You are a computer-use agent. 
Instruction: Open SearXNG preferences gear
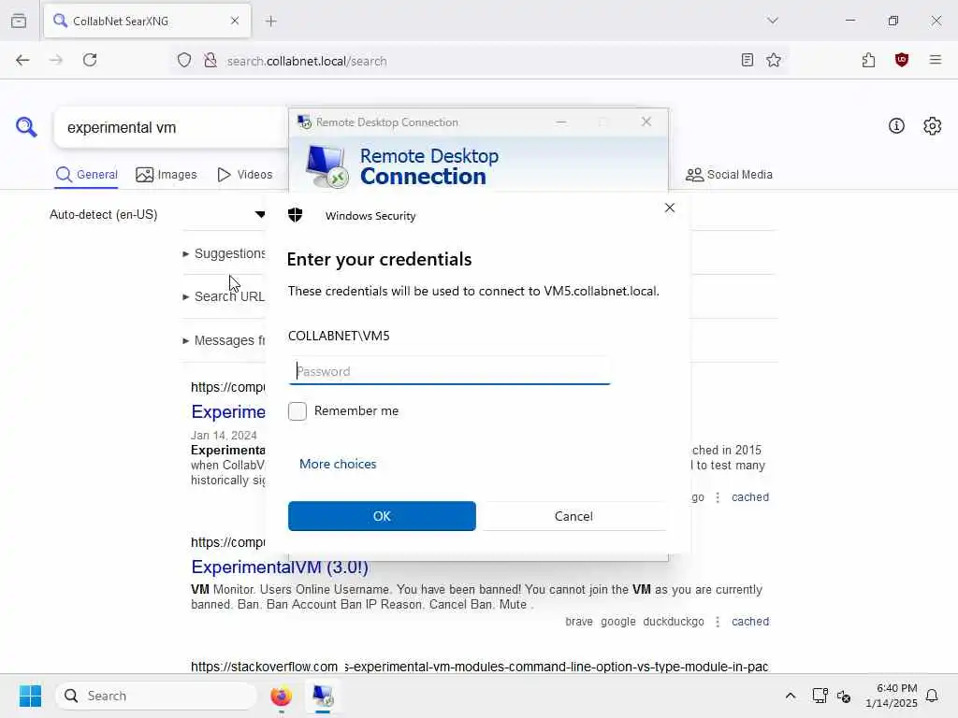click(932, 126)
